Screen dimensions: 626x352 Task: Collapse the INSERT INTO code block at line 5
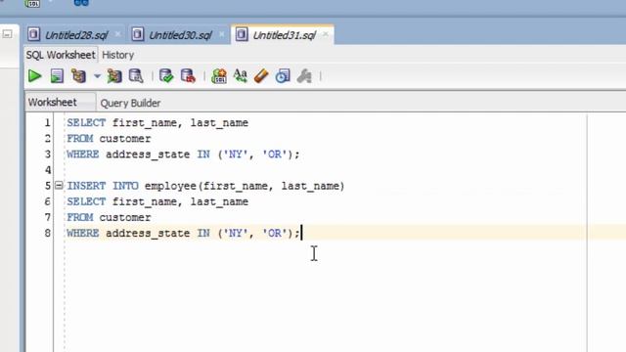pos(59,185)
